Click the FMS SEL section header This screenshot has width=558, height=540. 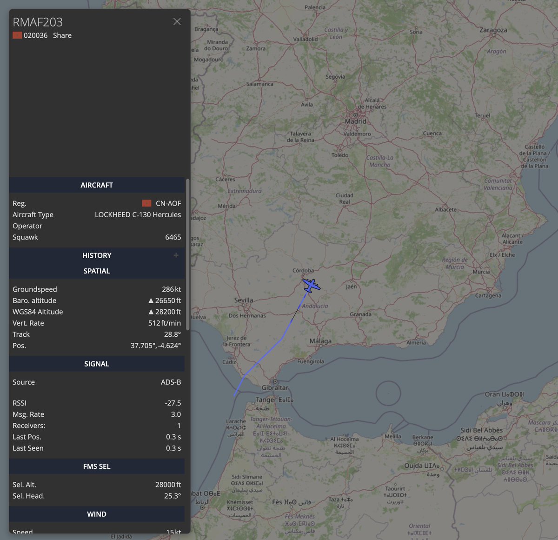point(97,467)
